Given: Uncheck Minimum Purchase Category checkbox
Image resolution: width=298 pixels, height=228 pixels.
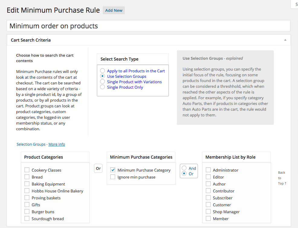Looking at the screenshot, I should [113, 170].
